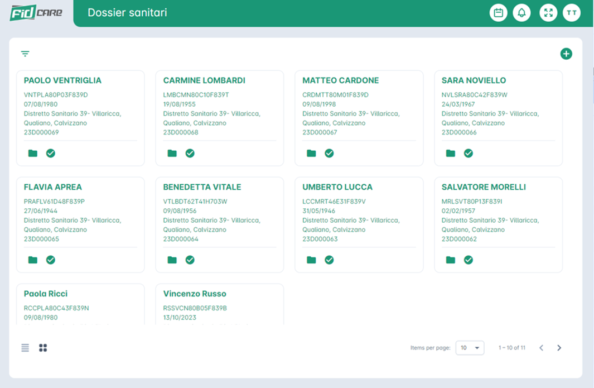Add a new dossier with plus icon
Image resolution: width=594 pixels, height=388 pixels.
[x=566, y=54]
